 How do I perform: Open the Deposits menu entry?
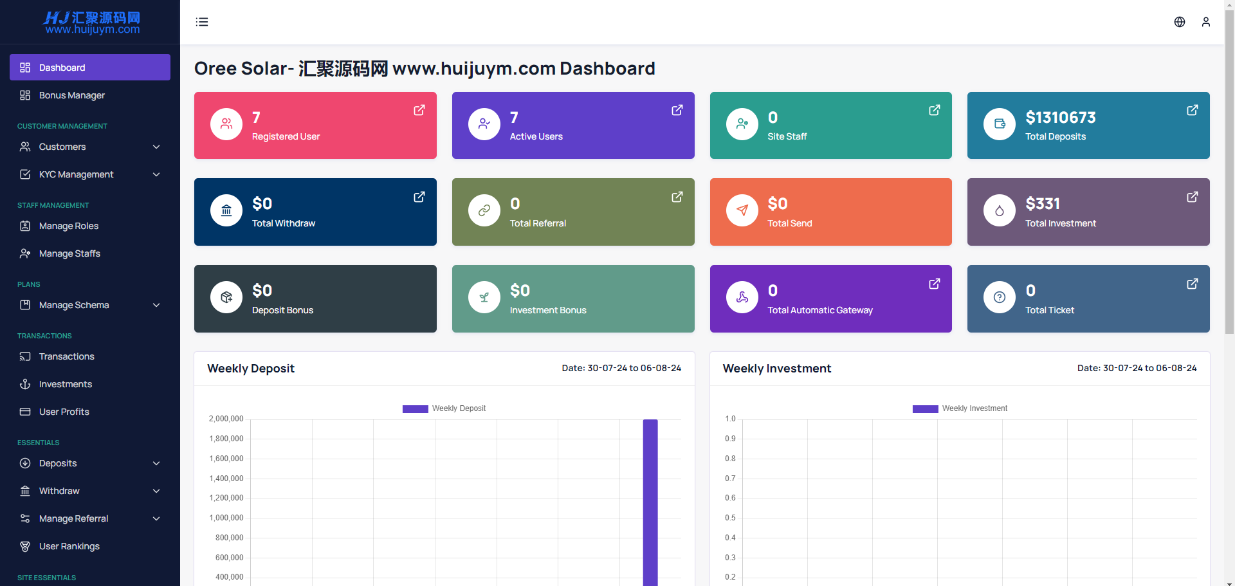(x=90, y=463)
